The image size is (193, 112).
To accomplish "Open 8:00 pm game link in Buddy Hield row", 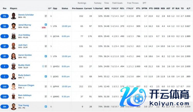I will tap(66, 66).
